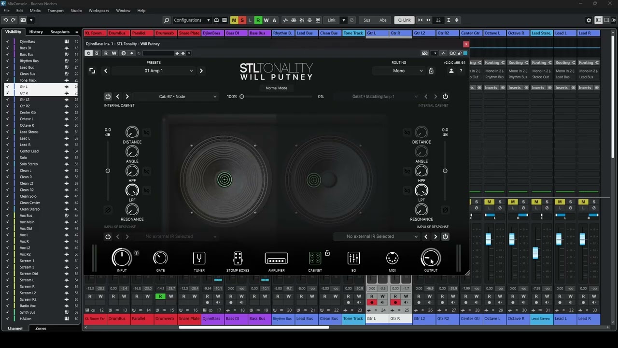Open the MixConsole setup gear icon
The height and width of the screenshot is (348, 618).
(589, 20)
